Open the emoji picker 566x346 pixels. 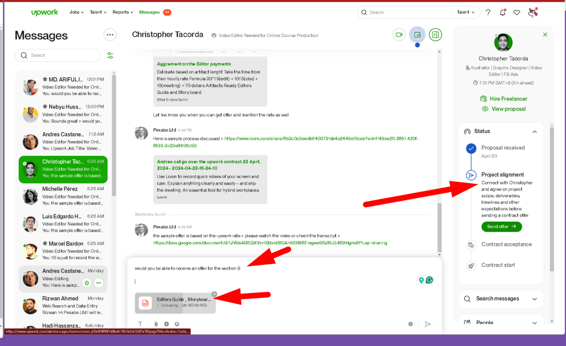[177, 324]
